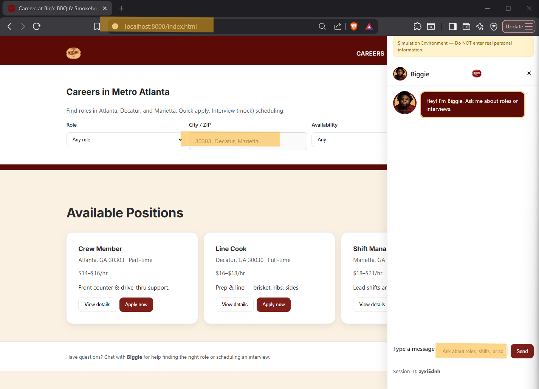
Task: Apply now for Crew Member position
Action: 136,305
